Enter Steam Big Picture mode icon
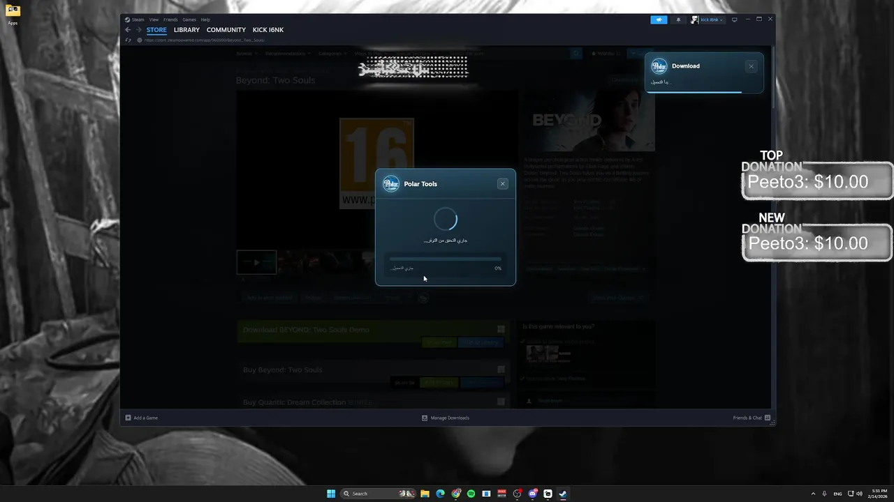894x502 pixels. pyautogui.click(x=734, y=20)
